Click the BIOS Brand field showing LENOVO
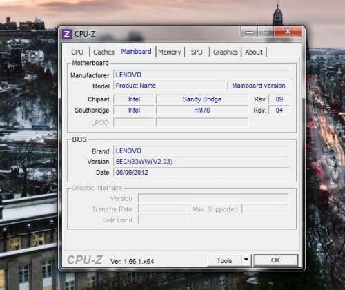345x290 pixels. (x=201, y=151)
